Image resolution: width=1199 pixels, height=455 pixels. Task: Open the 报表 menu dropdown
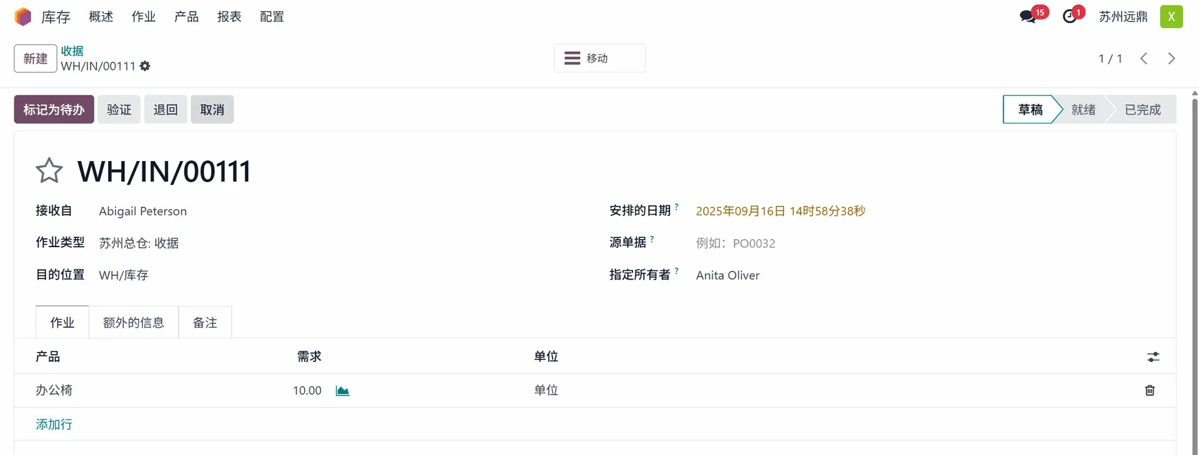tap(229, 17)
